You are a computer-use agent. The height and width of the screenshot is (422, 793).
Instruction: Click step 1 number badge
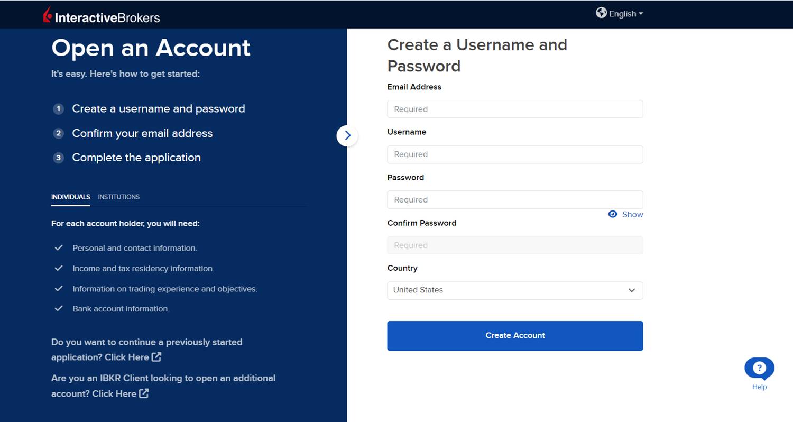pyautogui.click(x=59, y=109)
